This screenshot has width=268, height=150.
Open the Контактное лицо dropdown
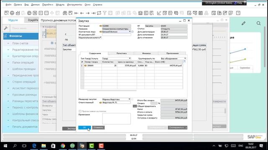point(130,32)
